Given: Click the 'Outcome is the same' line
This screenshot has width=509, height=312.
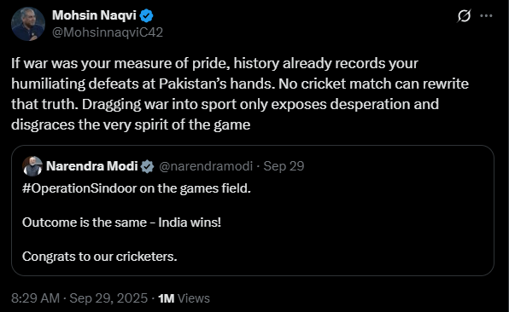Looking at the screenshot, I should coord(121,222).
